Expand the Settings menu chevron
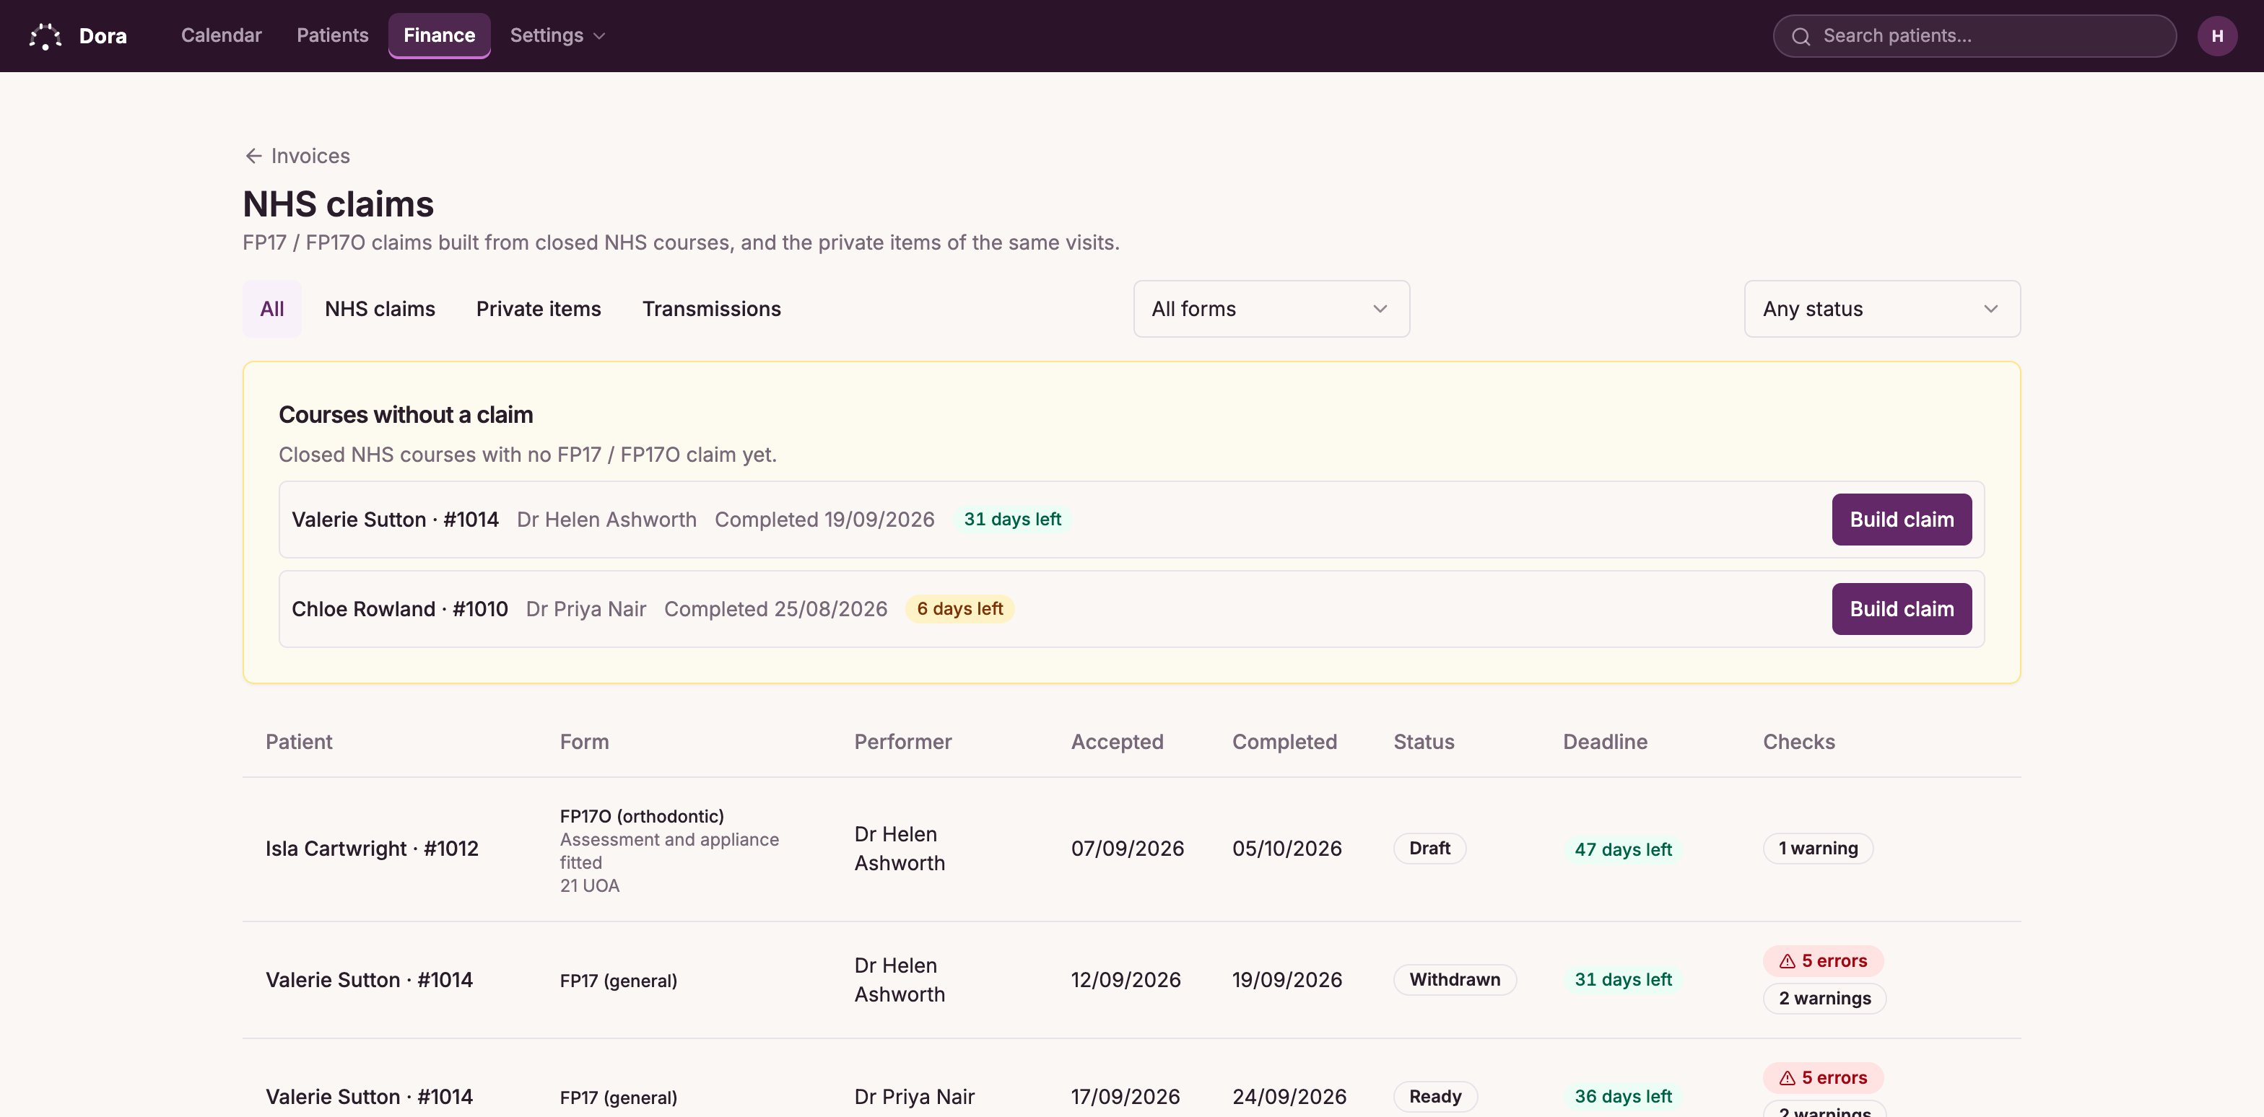 tap(599, 36)
